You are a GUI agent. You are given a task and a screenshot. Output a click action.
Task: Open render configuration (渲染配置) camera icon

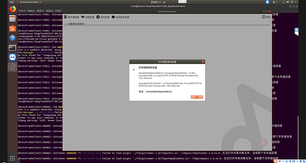pos(83,17)
